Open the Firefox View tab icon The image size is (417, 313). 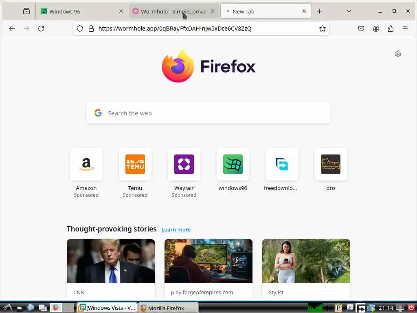click(x=26, y=11)
